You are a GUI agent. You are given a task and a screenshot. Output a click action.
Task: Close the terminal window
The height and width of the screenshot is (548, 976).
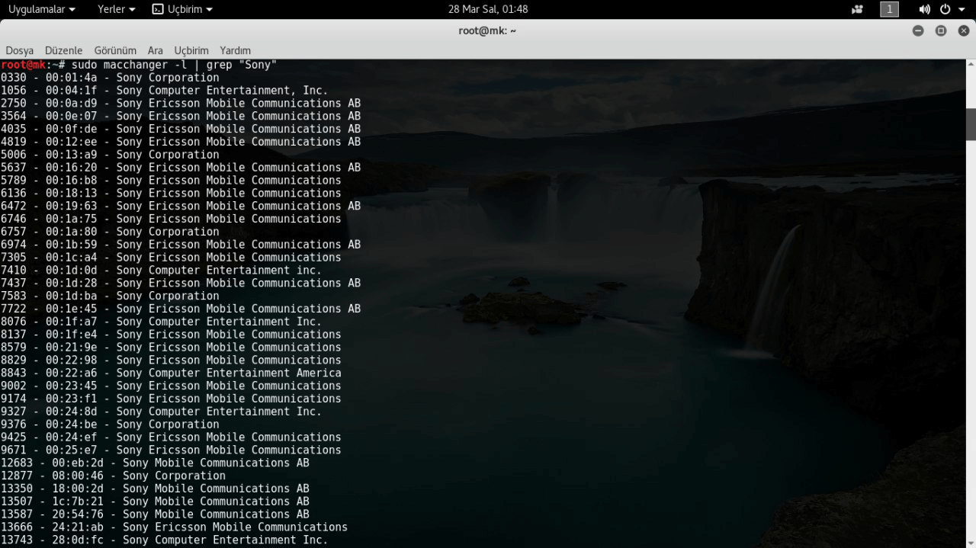pos(964,30)
